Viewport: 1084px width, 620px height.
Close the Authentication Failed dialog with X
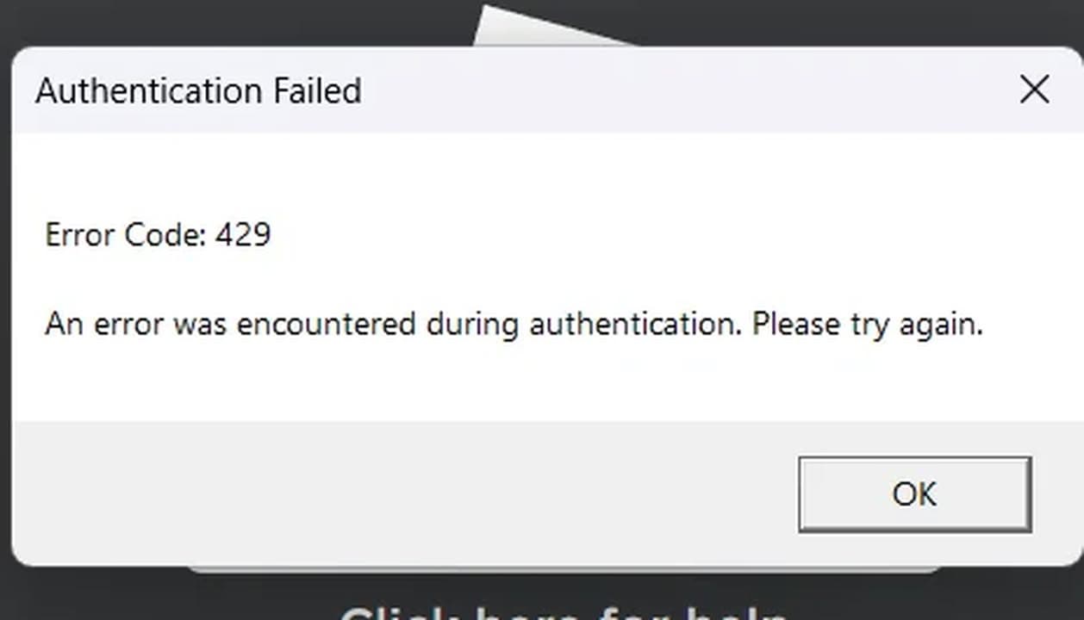coord(1034,90)
